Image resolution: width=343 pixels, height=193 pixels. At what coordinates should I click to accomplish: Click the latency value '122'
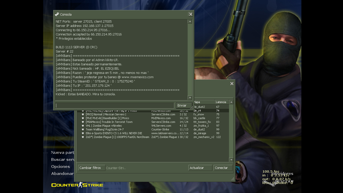tap(218, 137)
